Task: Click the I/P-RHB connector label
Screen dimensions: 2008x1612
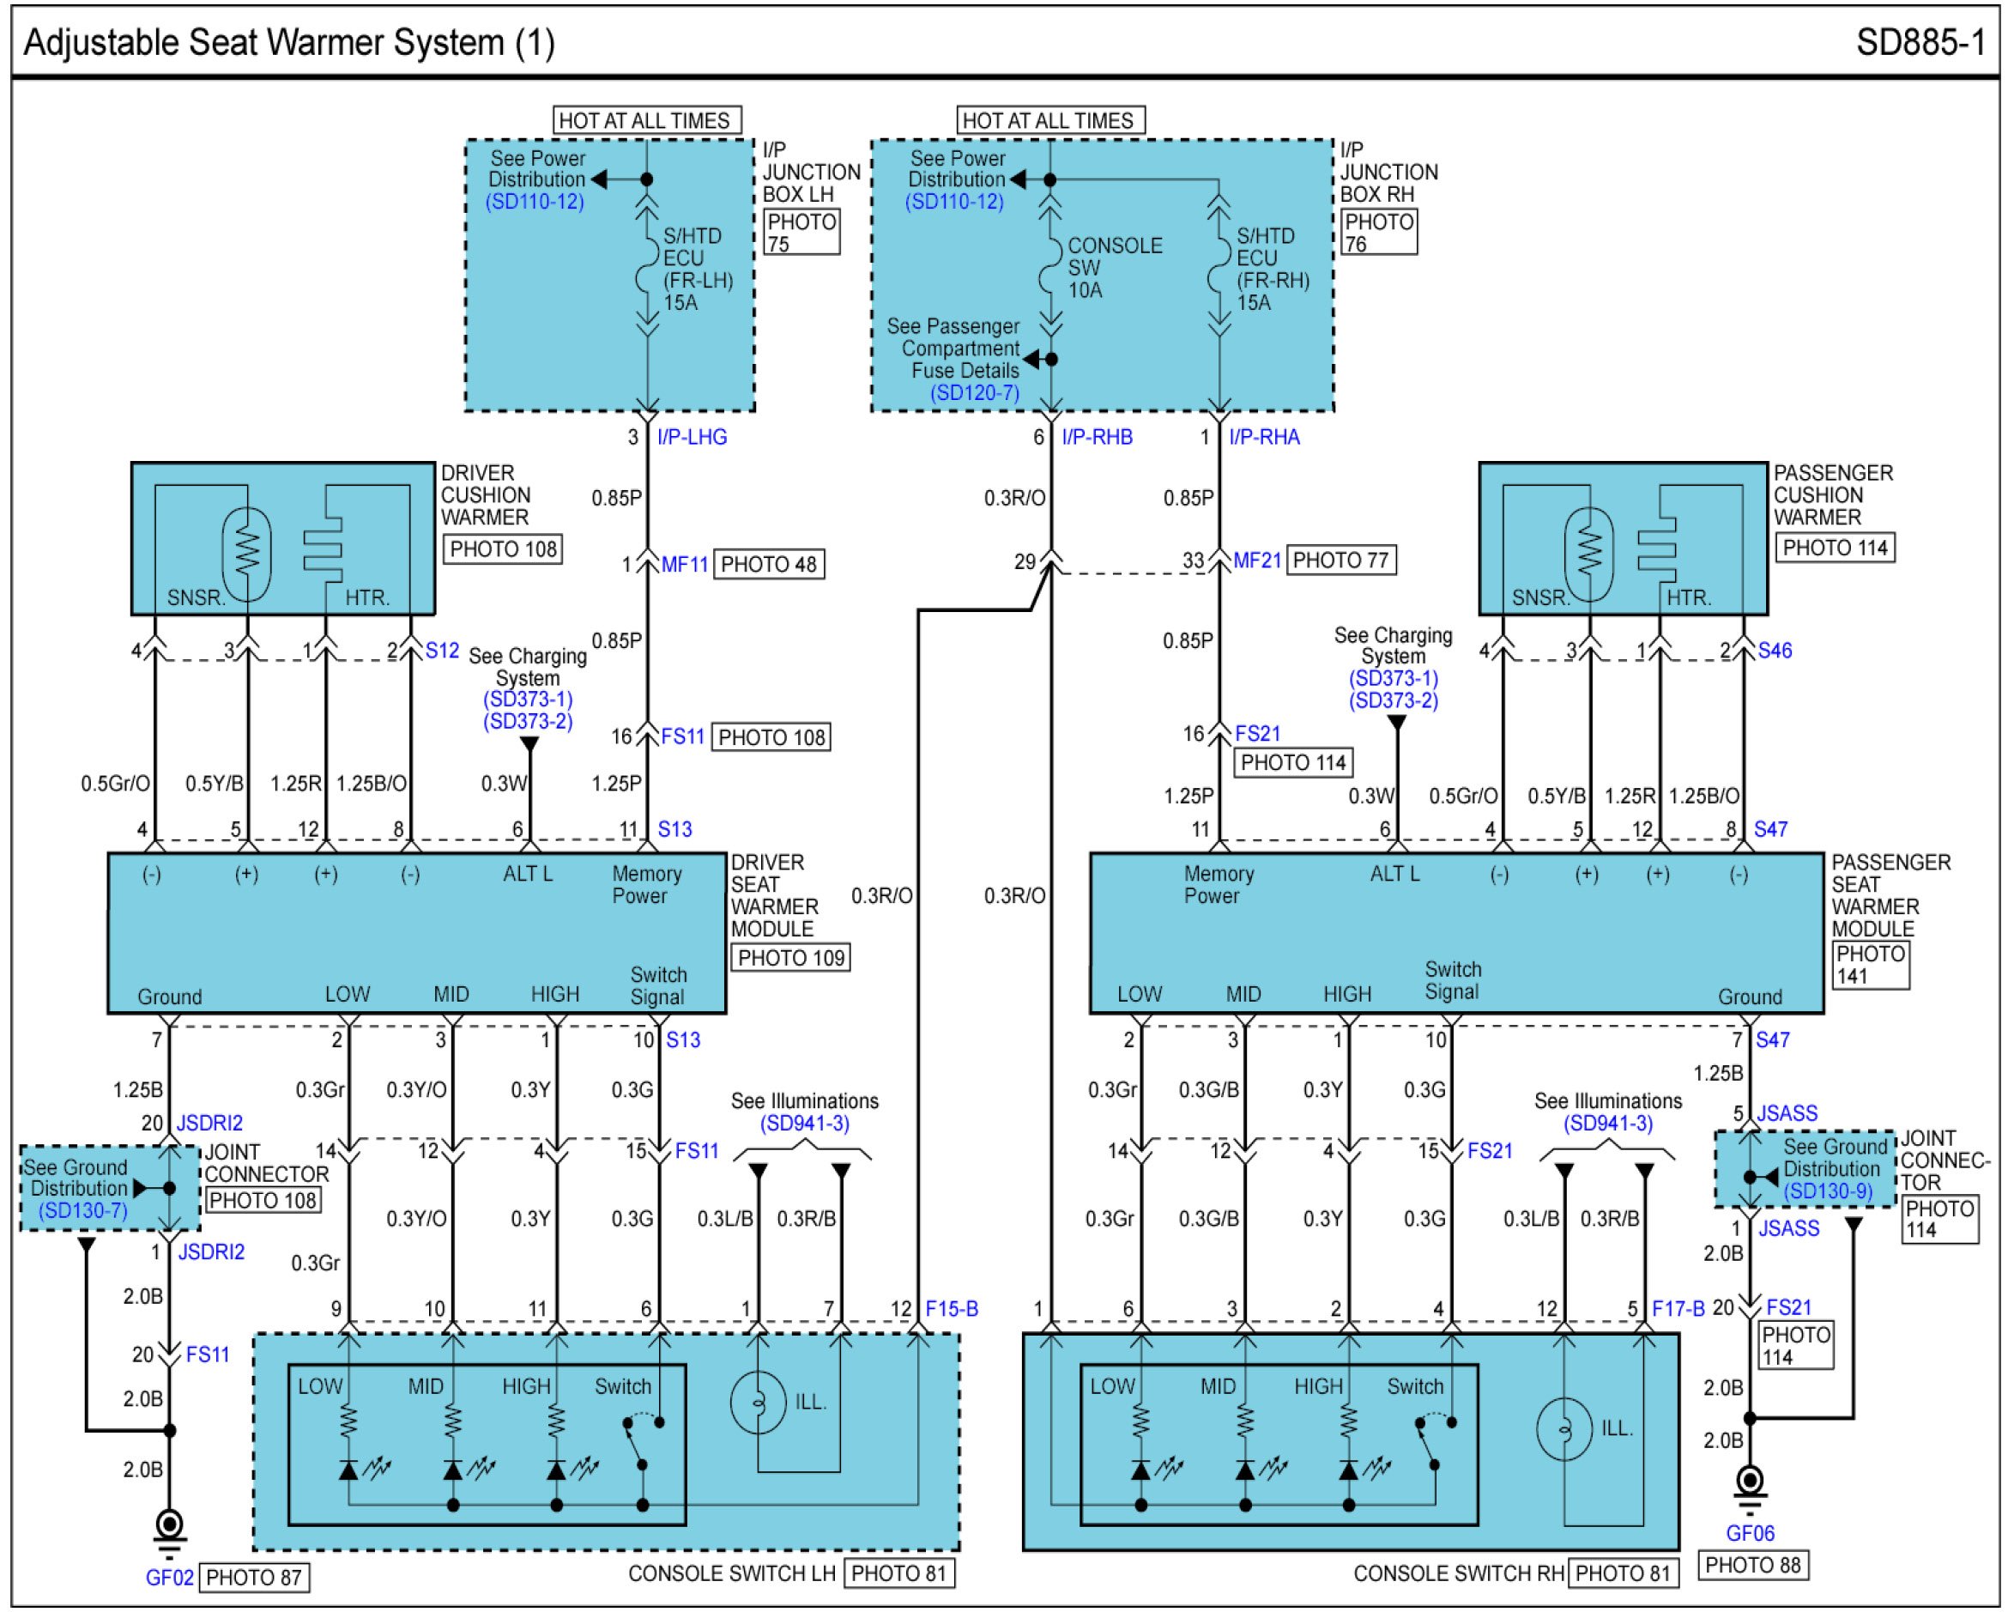Action: click(x=1098, y=437)
